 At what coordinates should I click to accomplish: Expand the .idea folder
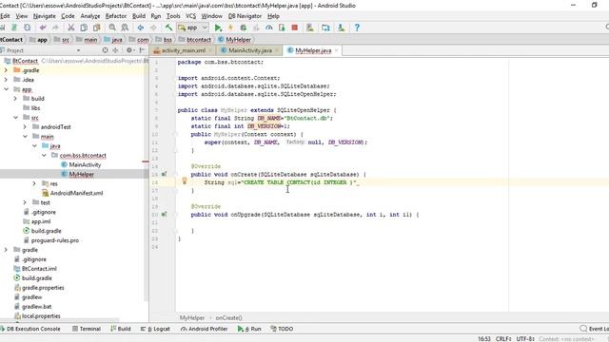pyautogui.click(x=6, y=80)
